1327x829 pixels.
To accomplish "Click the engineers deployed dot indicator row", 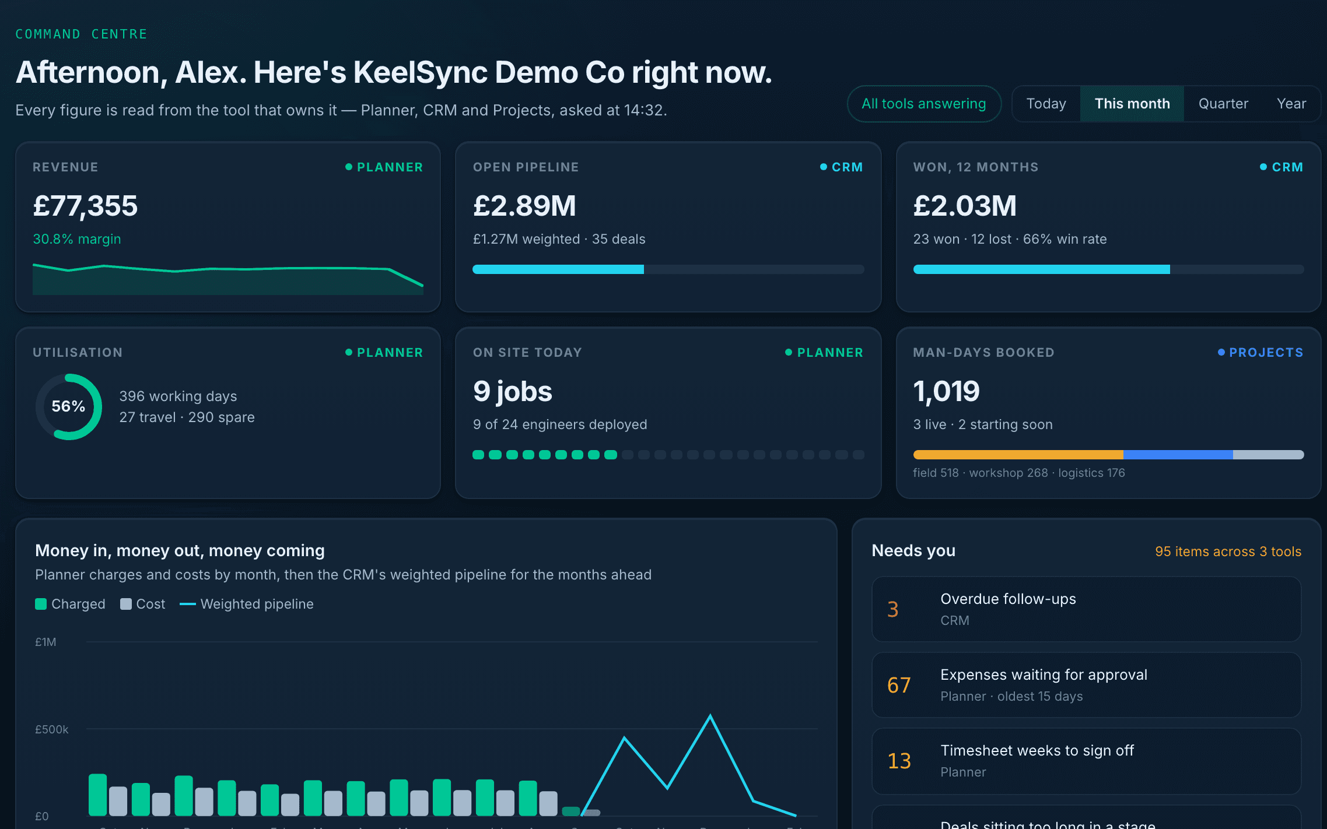I will click(668, 455).
